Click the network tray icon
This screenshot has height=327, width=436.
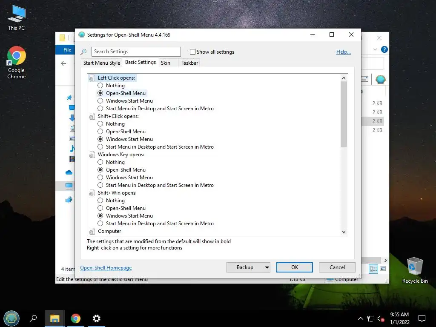click(x=371, y=318)
